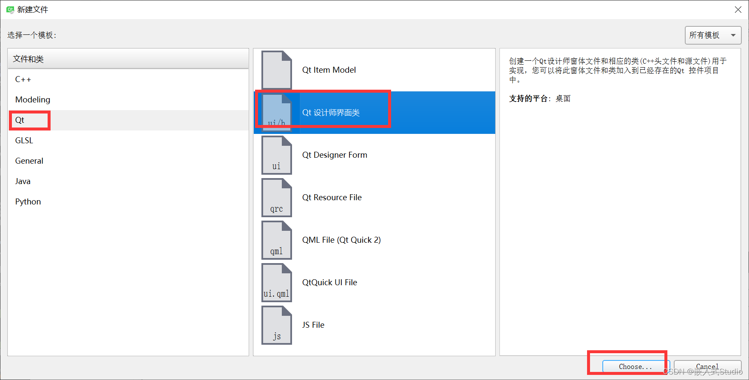Click the qml file icon for QML File
Viewport: 749px width, 380px height.
(277, 240)
